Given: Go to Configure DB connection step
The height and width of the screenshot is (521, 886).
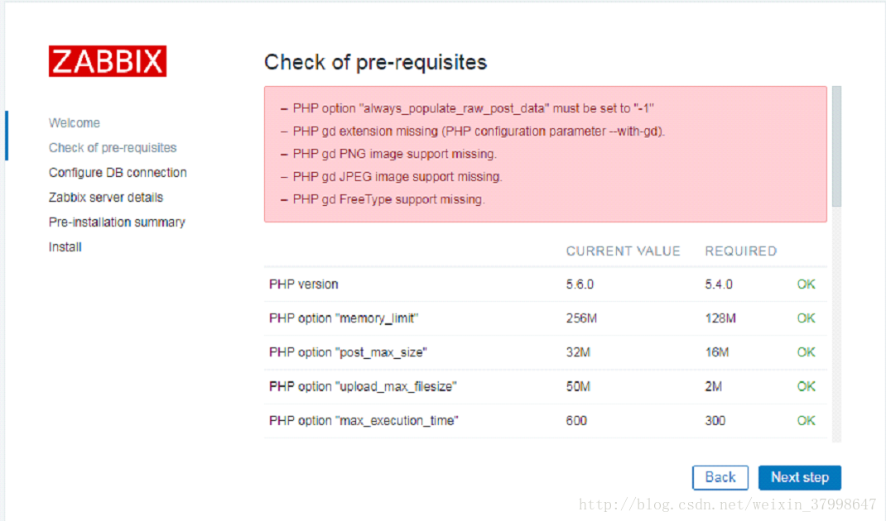Looking at the screenshot, I should click(x=118, y=172).
